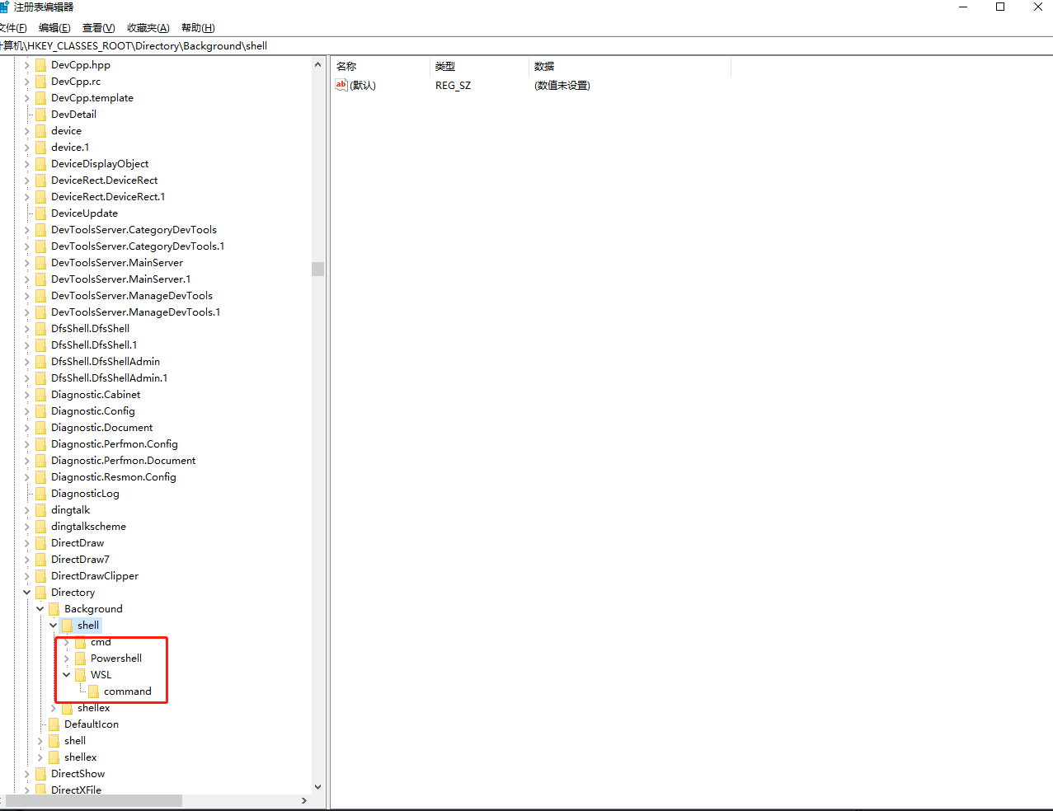Click the Background key folder icon
This screenshot has width=1053, height=811.
(54, 609)
